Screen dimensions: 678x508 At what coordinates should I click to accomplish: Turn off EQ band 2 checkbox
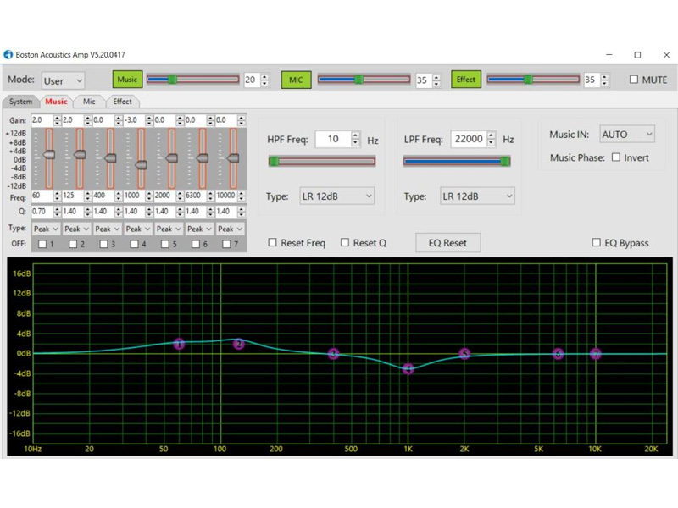click(73, 244)
